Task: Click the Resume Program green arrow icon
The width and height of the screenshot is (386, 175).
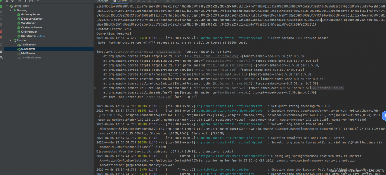Action: point(2,19)
